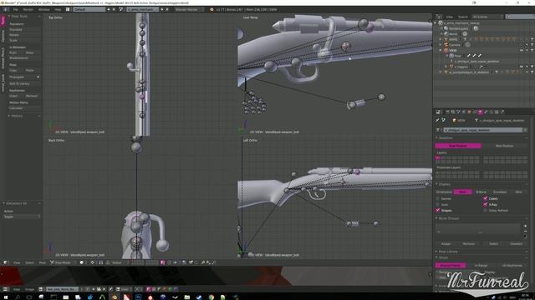Select ghost type In Range
This screenshot has width=535, height=300.
(481, 265)
